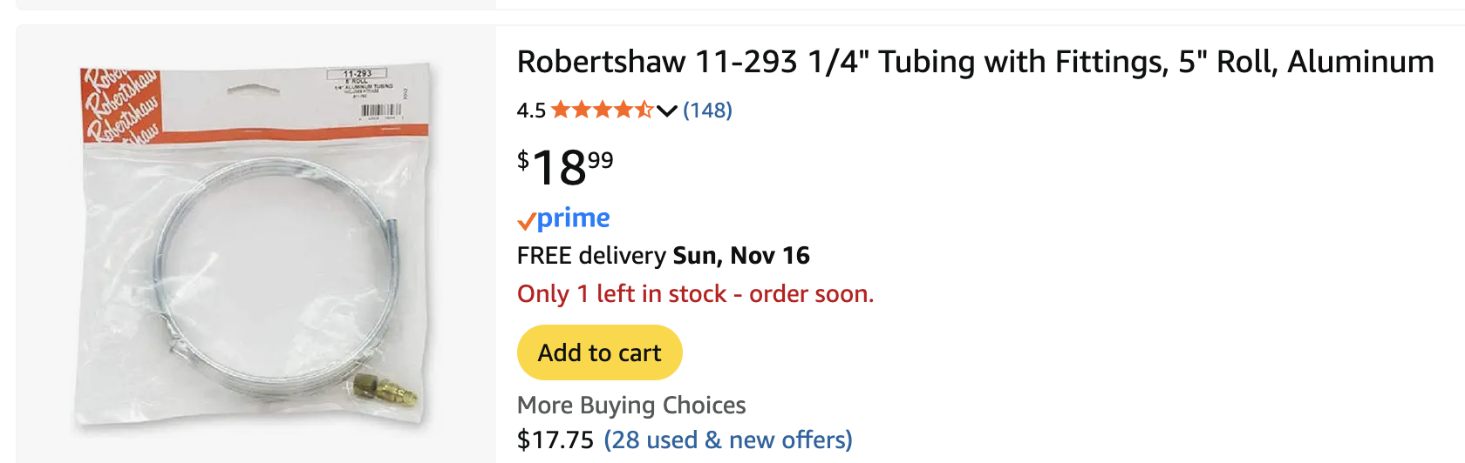1465x463 pixels.
Task: Click the Only 1 left in stock notice
Action: pos(695,294)
